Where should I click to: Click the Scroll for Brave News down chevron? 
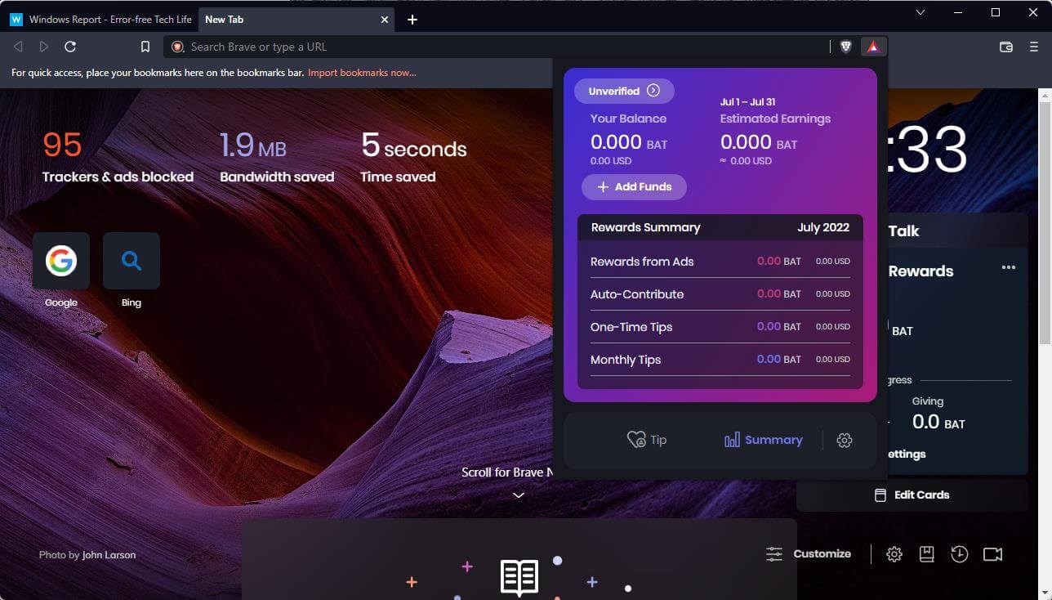pyautogui.click(x=519, y=495)
